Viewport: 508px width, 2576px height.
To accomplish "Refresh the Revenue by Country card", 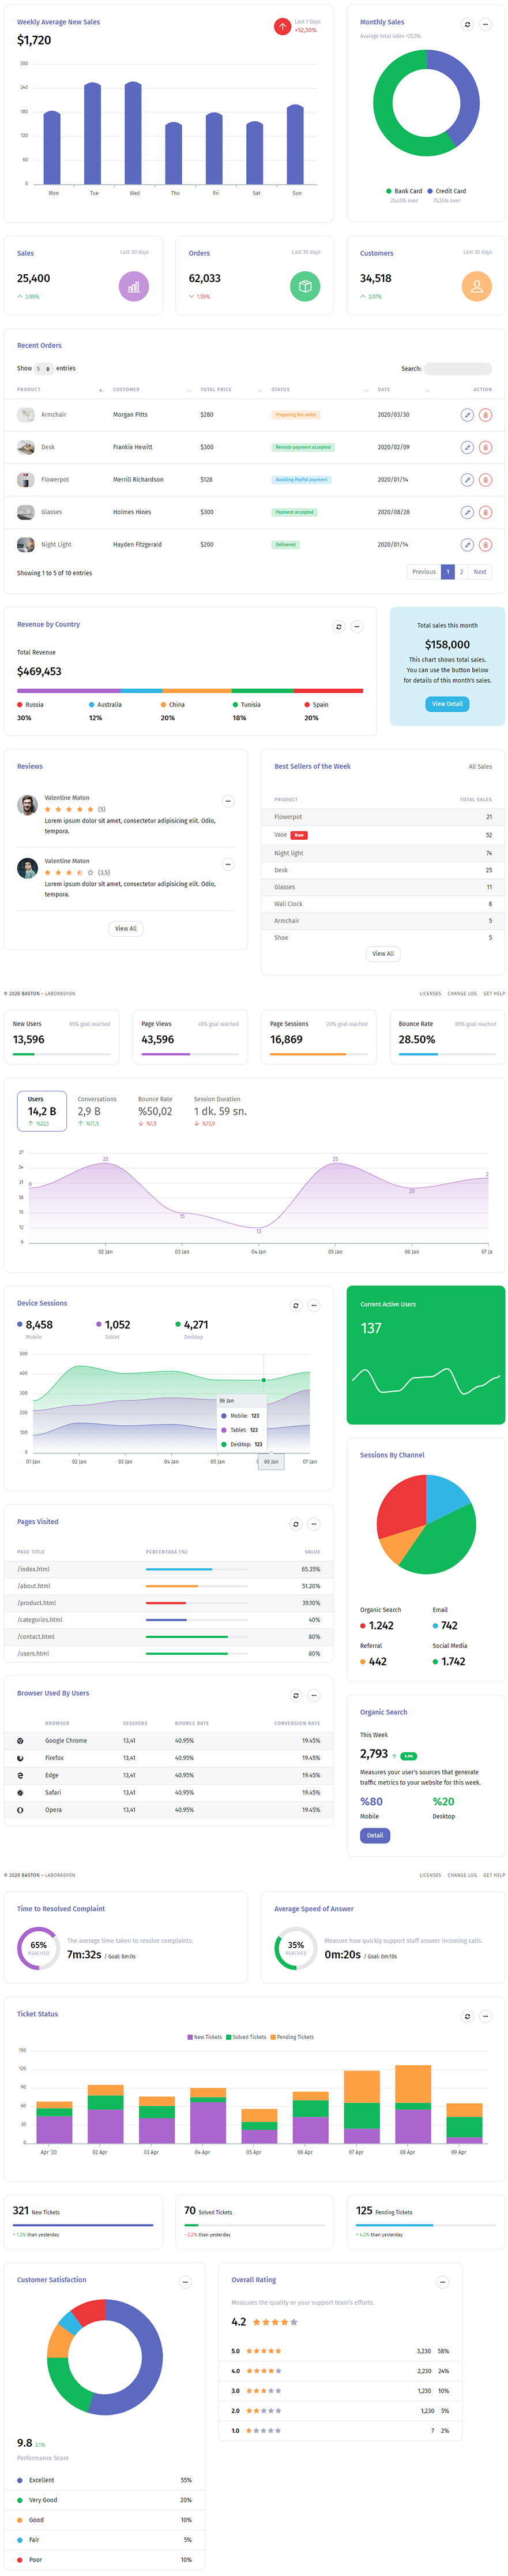I will (338, 627).
